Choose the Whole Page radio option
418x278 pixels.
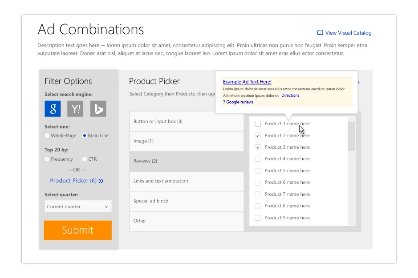47,136
